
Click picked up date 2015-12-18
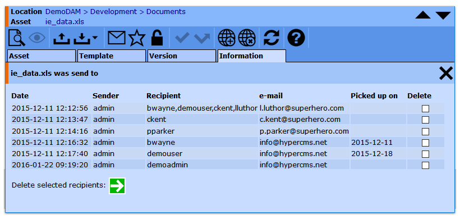372,153
